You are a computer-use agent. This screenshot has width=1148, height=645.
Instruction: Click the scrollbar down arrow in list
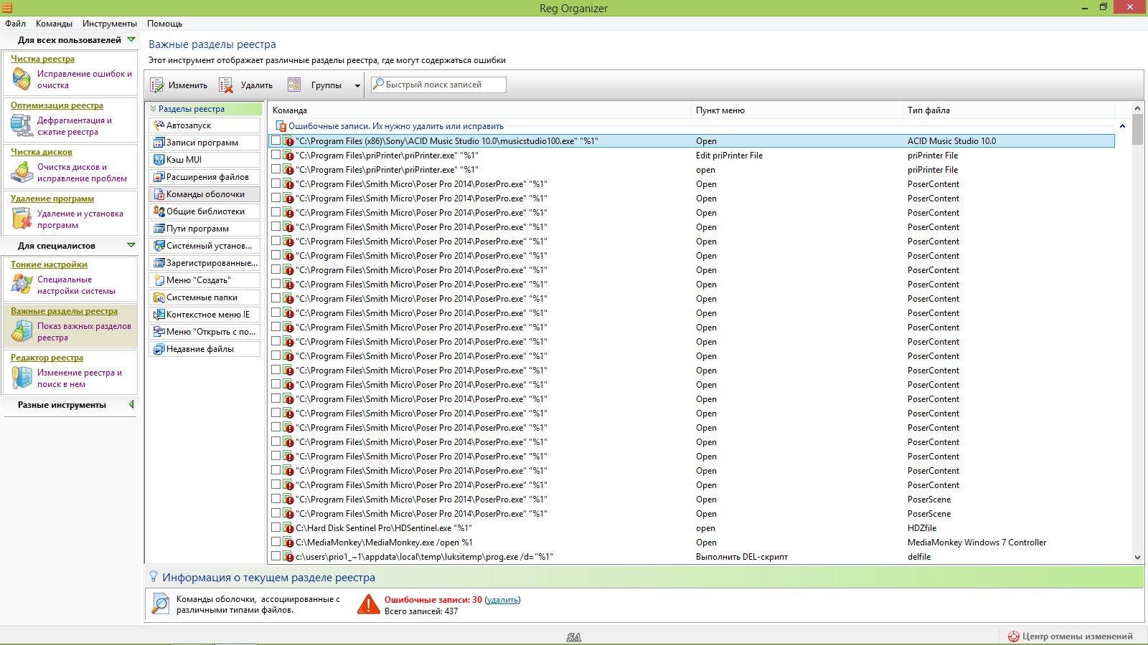tap(1137, 557)
